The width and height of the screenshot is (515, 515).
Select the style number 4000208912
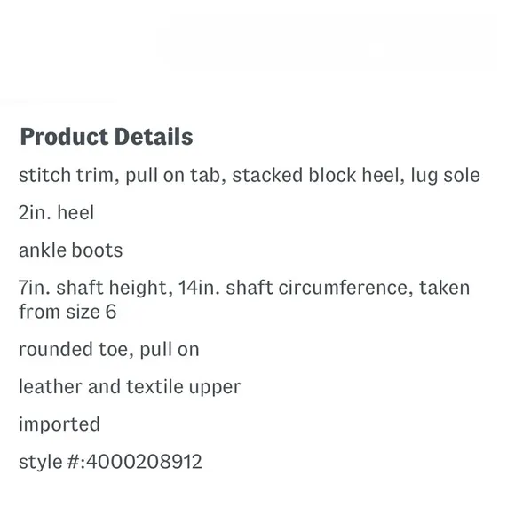tap(144, 462)
